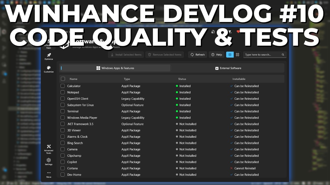
Task: Open the Customize section in sidebar
Action: click(x=48, y=69)
